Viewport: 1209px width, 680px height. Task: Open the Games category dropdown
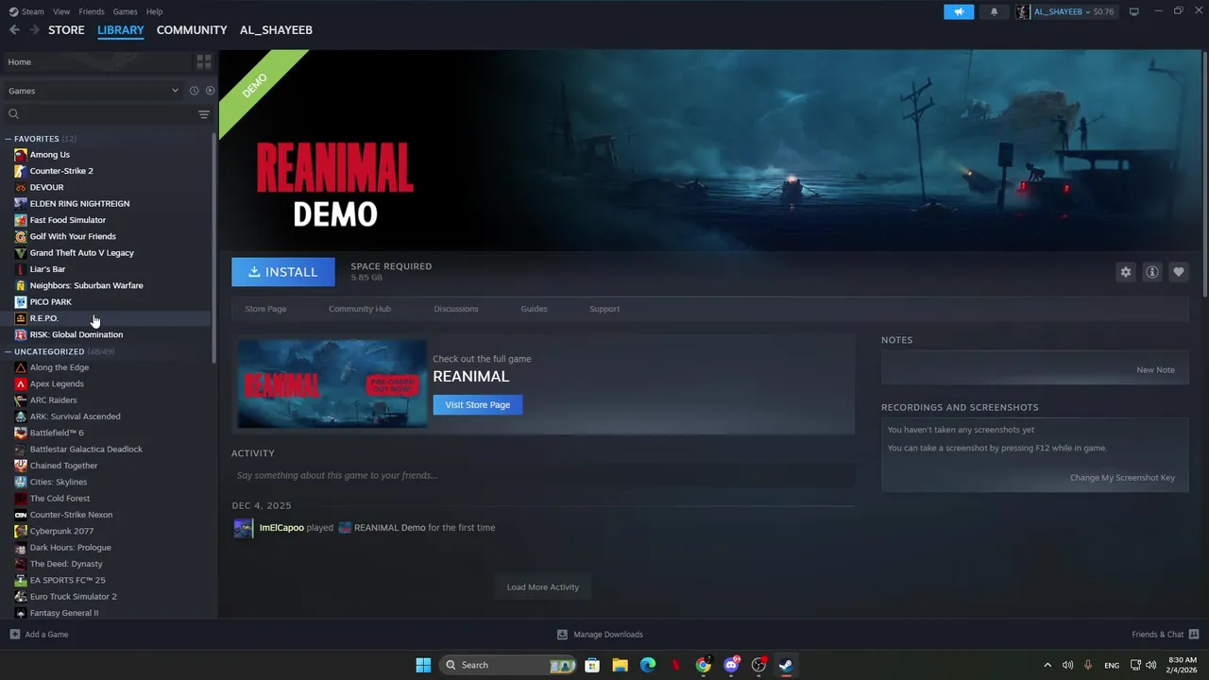coord(93,91)
